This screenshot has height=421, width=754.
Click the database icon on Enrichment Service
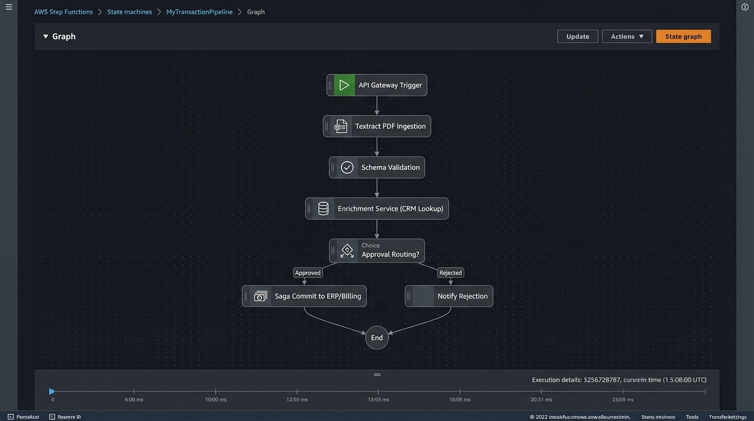(x=323, y=209)
